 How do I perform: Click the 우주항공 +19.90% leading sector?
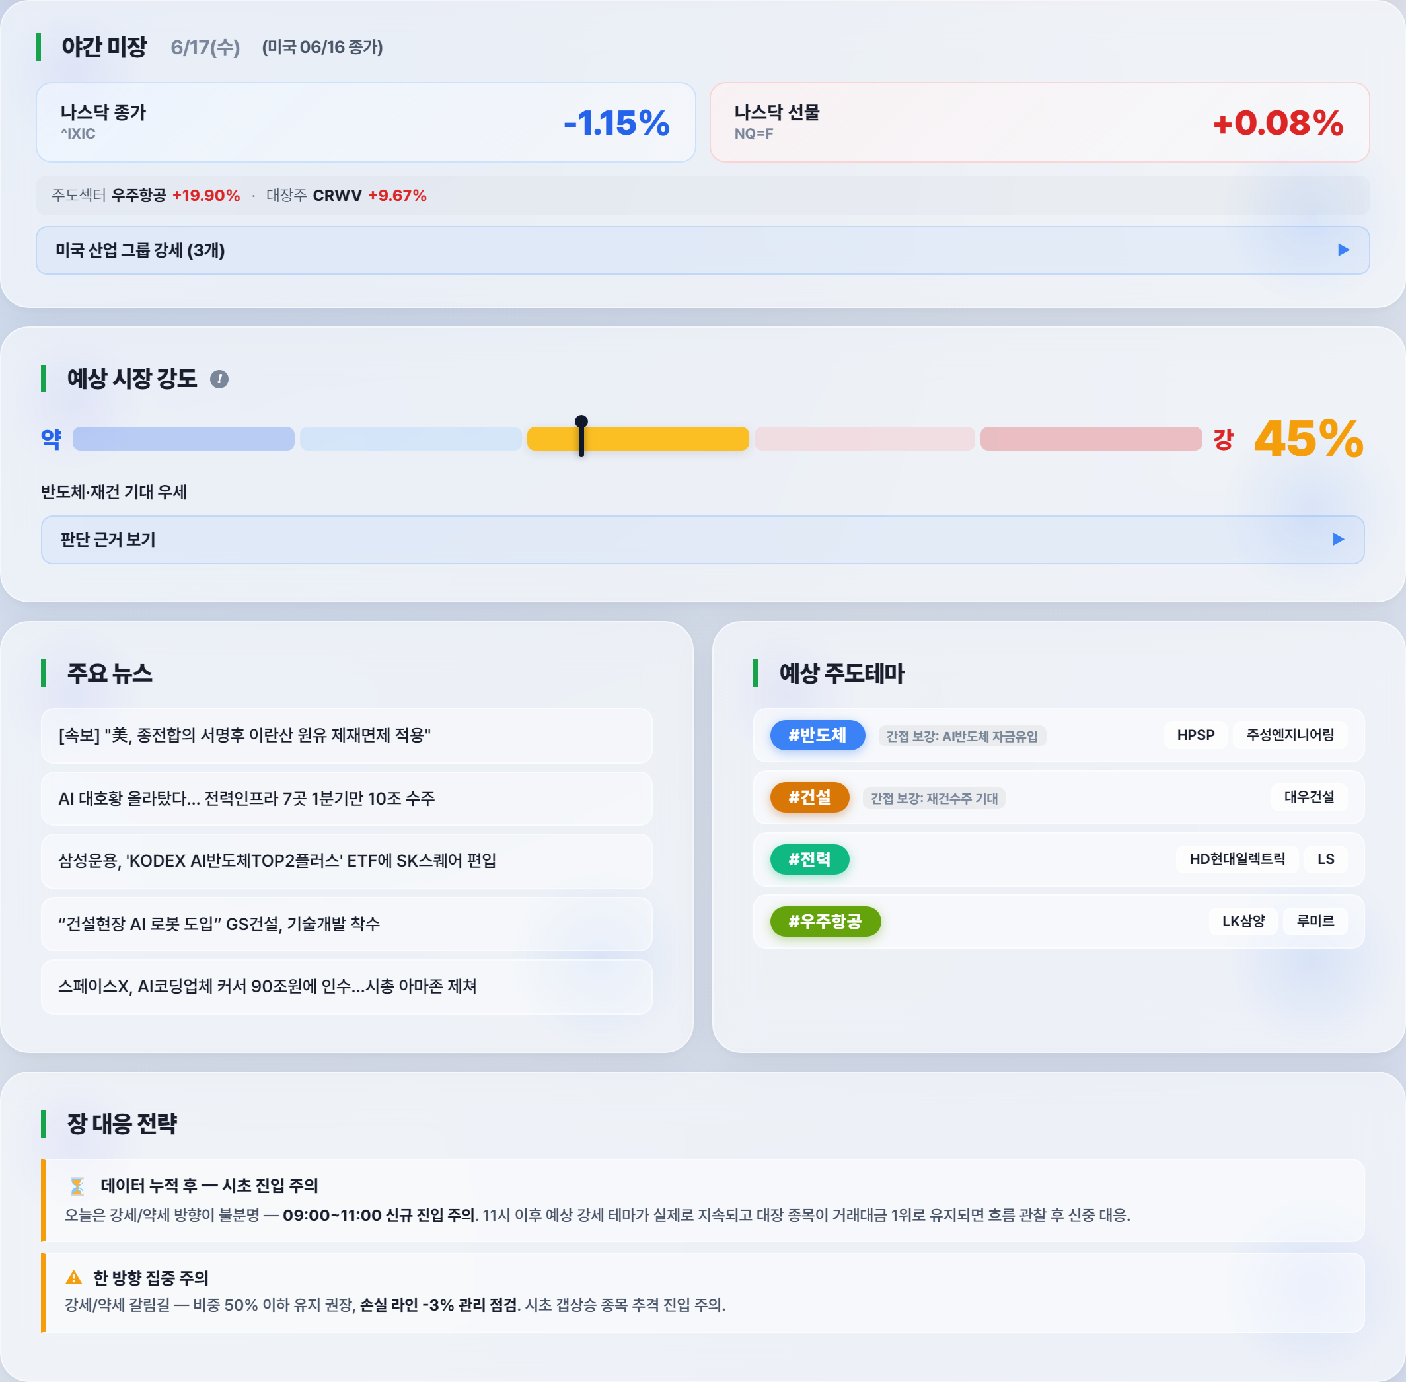pos(176,196)
